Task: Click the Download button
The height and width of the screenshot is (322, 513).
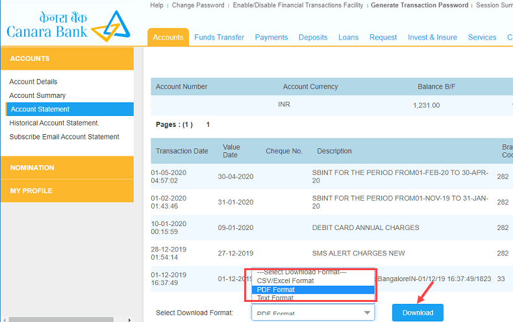Action: [x=418, y=312]
